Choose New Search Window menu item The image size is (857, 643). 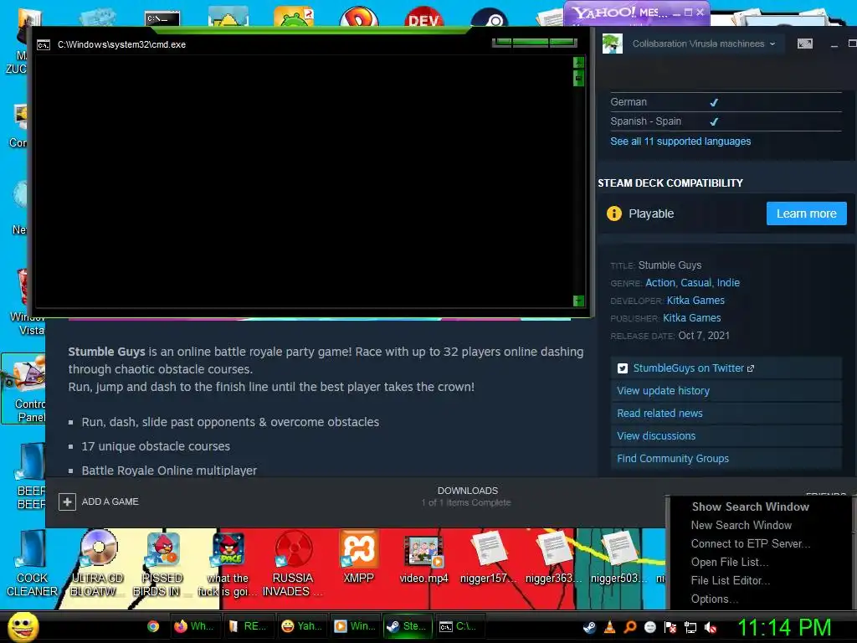742,526
